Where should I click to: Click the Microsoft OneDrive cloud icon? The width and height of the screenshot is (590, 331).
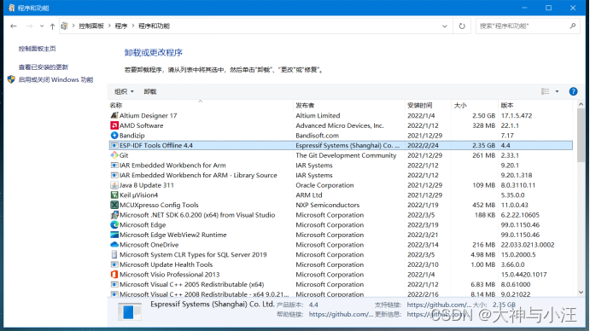[x=114, y=245]
